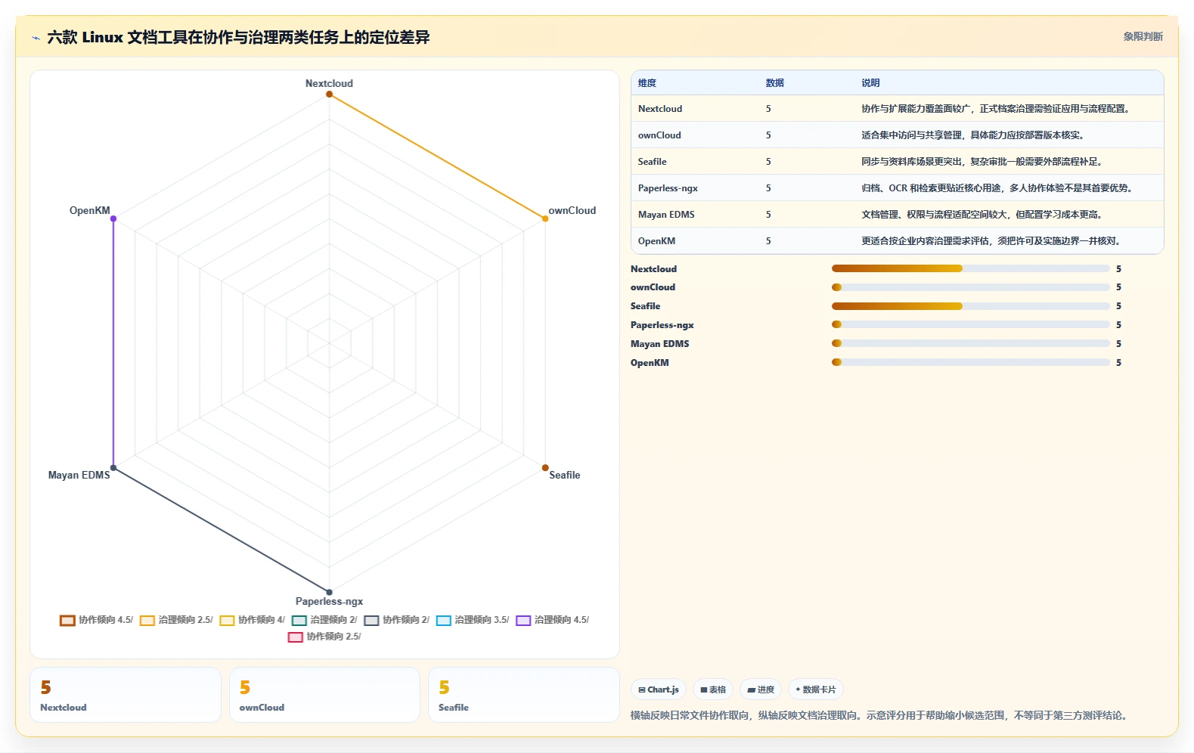
Task: Click the ownCloud radar data point
Action: 545,218
